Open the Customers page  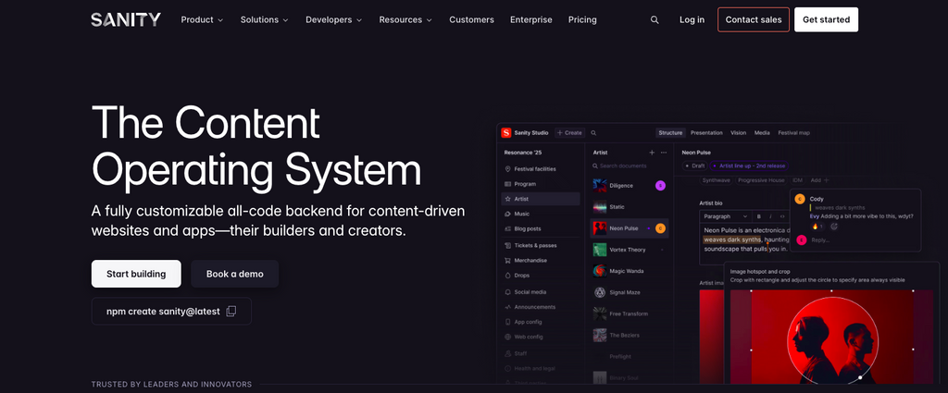[471, 20]
